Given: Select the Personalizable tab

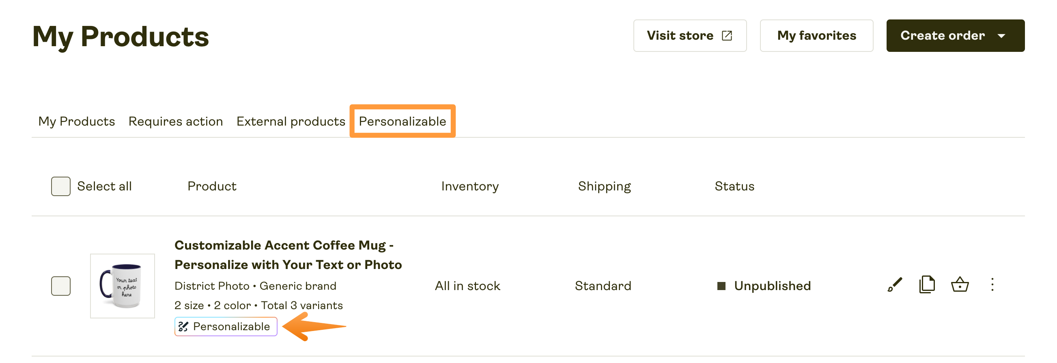Looking at the screenshot, I should coord(403,121).
